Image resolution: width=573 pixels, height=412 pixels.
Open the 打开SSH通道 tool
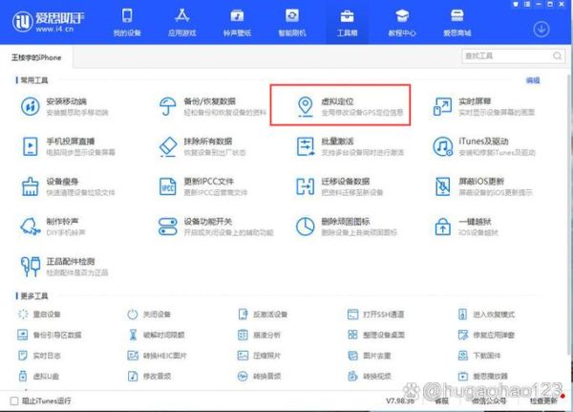(x=375, y=314)
